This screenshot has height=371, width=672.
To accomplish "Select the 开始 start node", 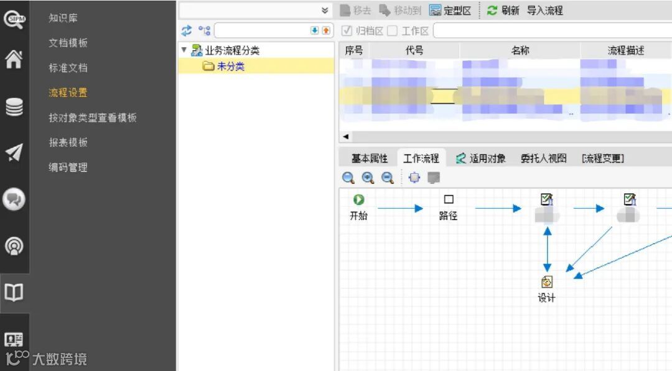I will [359, 207].
